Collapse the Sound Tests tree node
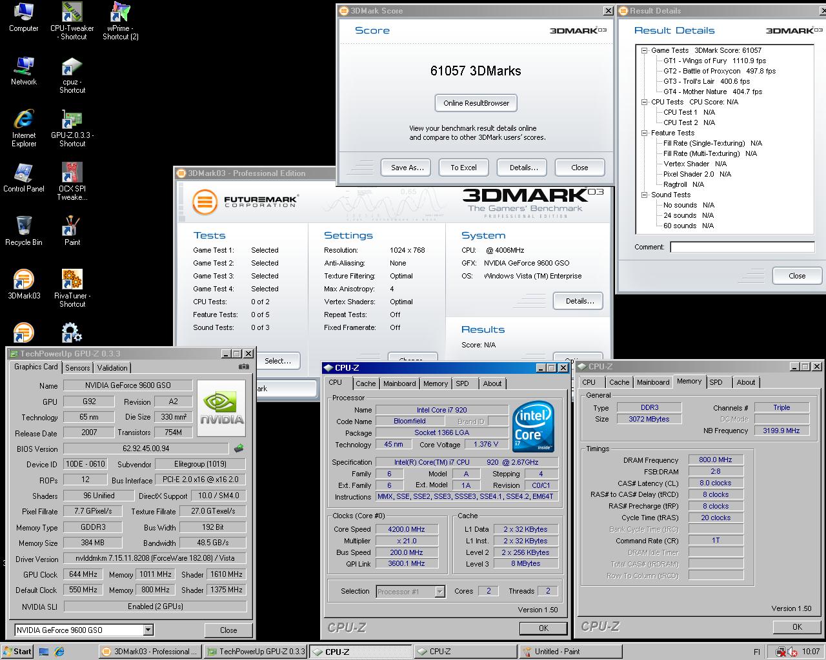The image size is (826, 660). [x=644, y=195]
